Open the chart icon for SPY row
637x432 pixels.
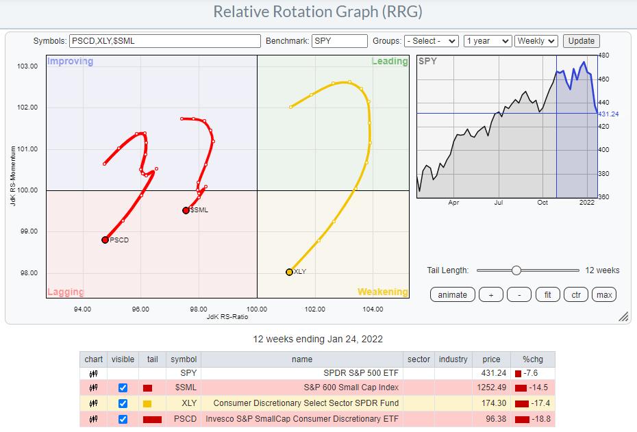(94, 373)
